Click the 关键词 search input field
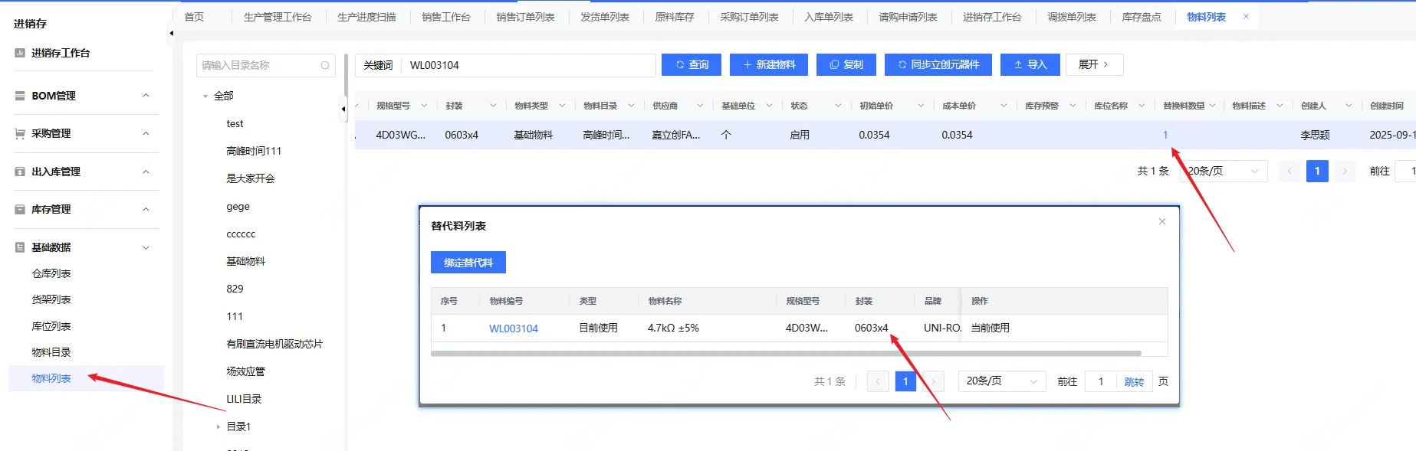The width and height of the screenshot is (1416, 451). (x=529, y=65)
